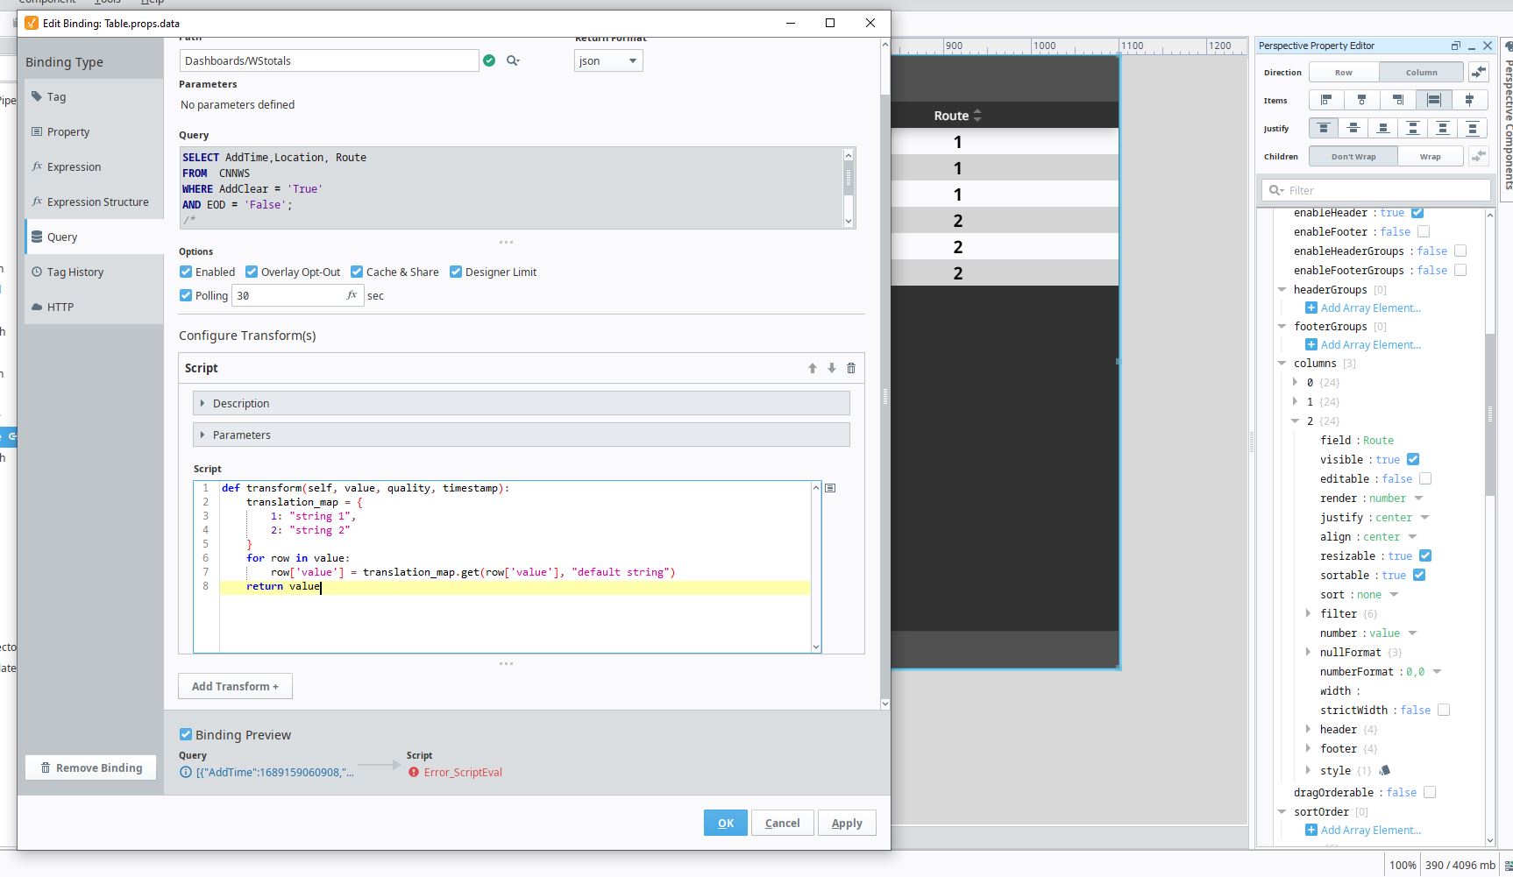This screenshot has width=1513, height=877.
Task: Toggle the Polling checkbox
Action: tap(186, 295)
